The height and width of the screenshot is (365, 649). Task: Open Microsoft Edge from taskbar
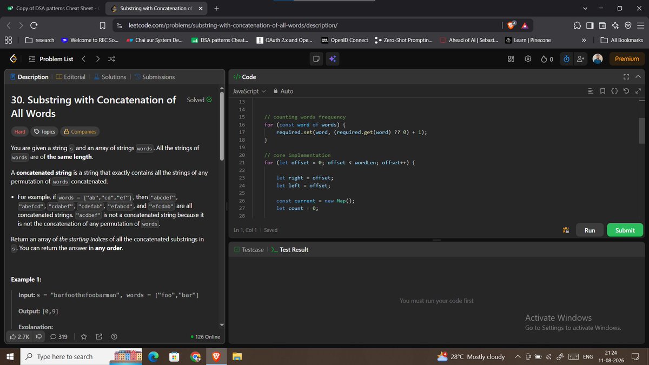point(153,356)
